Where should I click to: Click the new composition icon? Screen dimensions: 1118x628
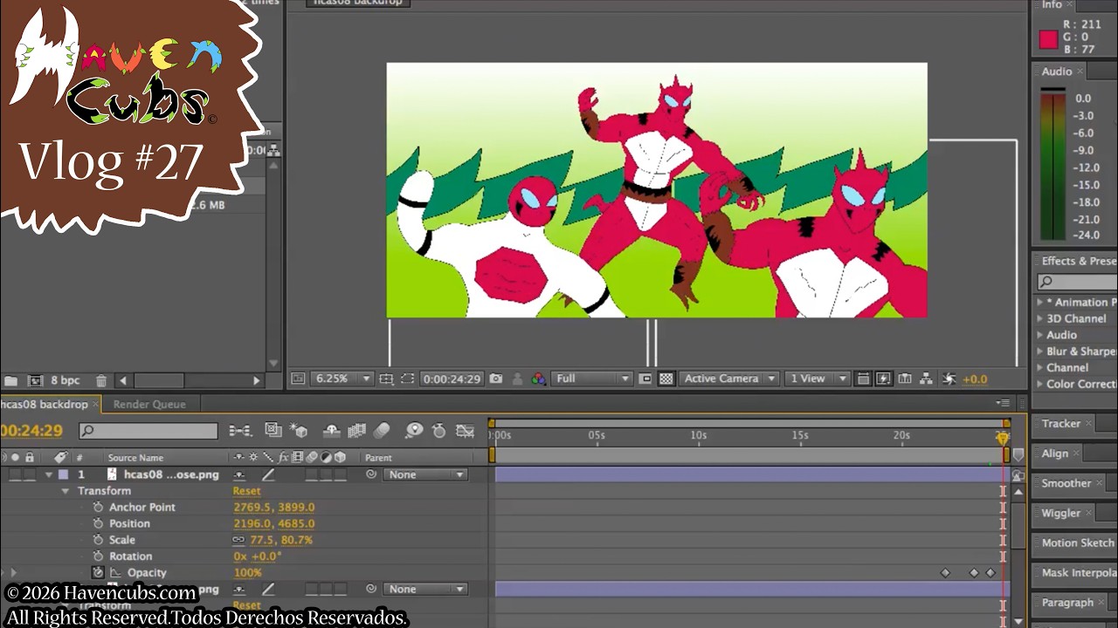(x=35, y=380)
